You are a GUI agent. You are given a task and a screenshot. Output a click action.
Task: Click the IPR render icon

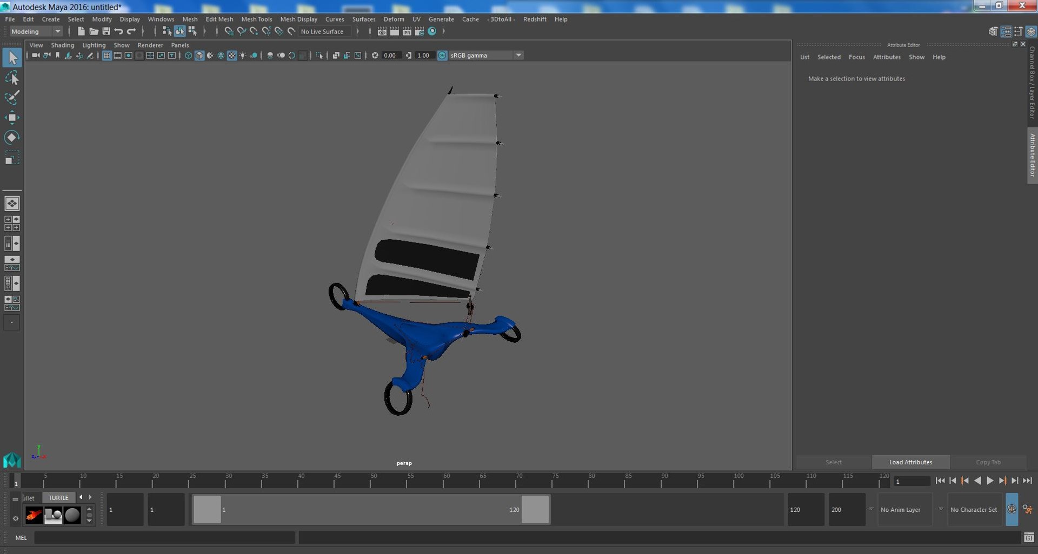pyautogui.click(x=407, y=31)
